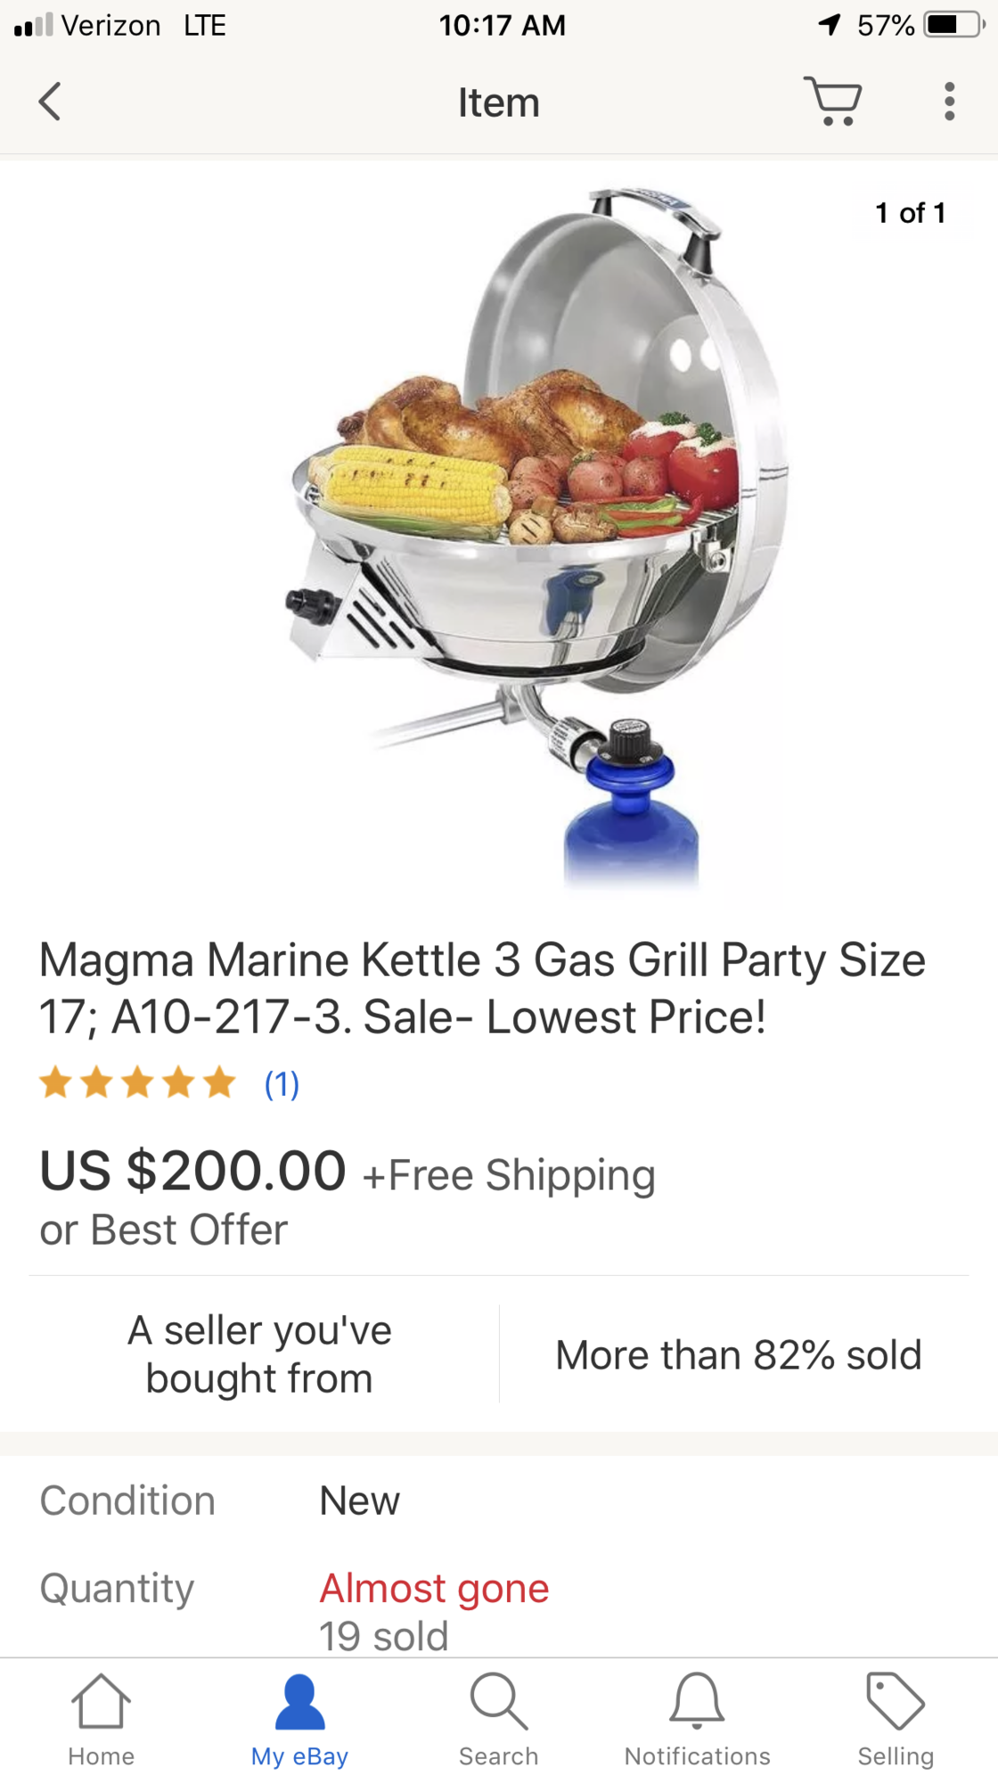
Task: Open Notifications bell icon
Action: 697,1701
